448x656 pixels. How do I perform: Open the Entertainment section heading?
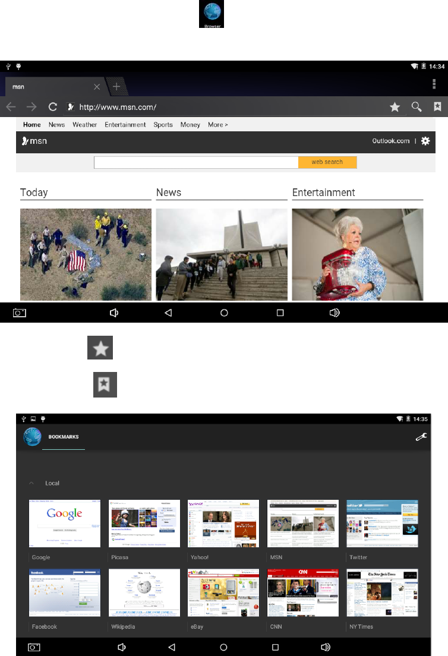tap(323, 193)
